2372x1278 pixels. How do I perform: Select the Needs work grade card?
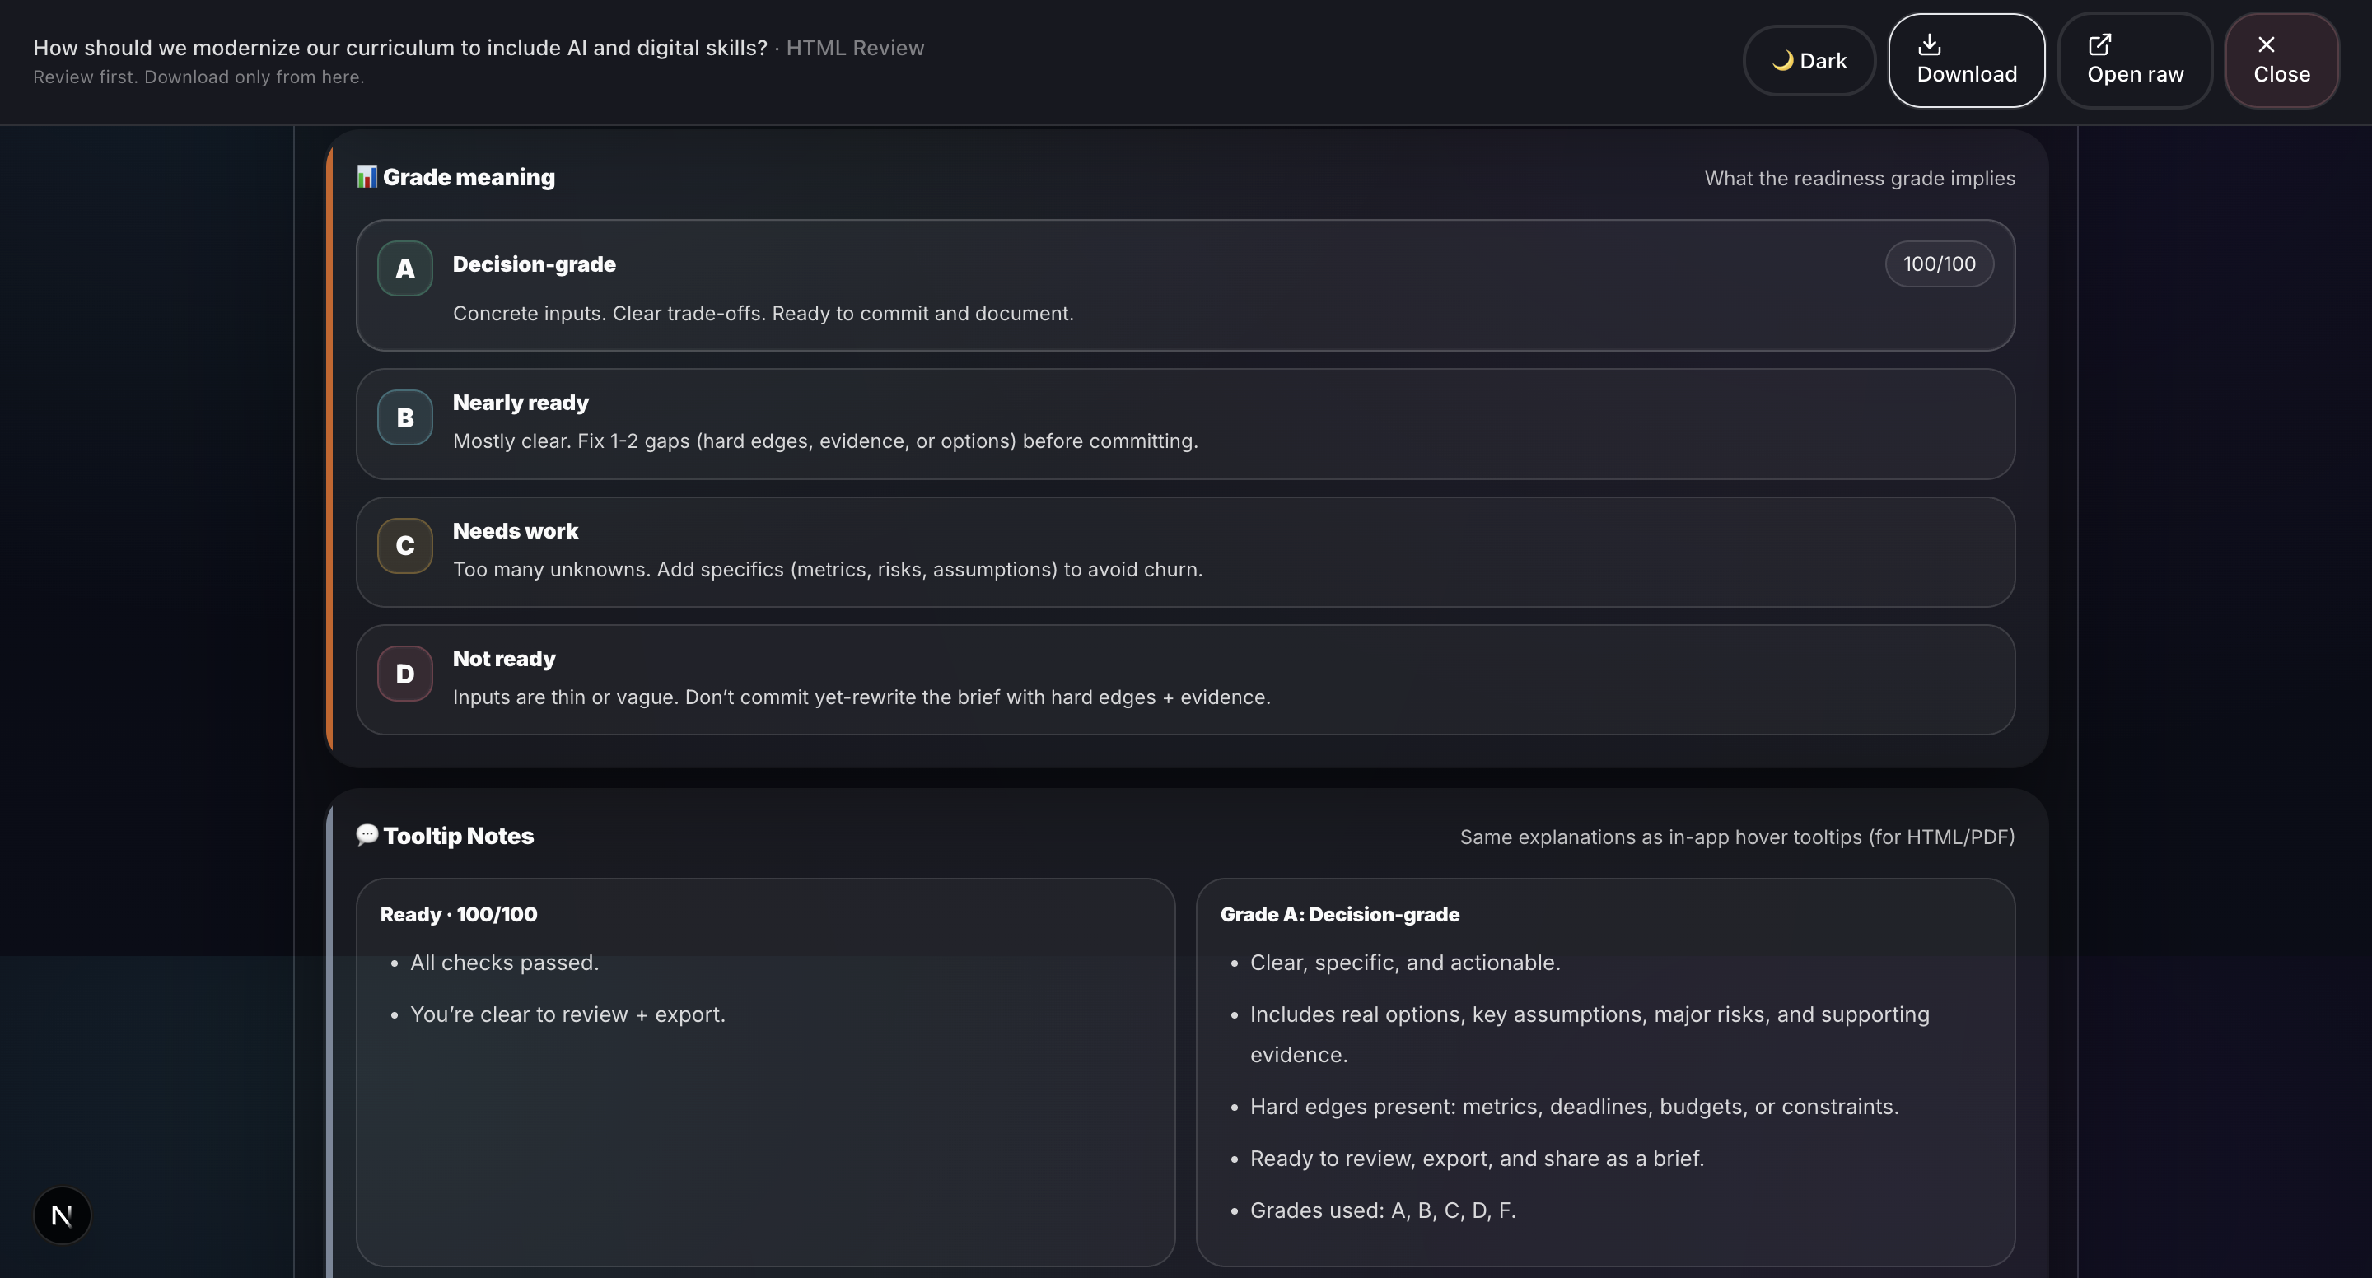tap(1184, 552)
